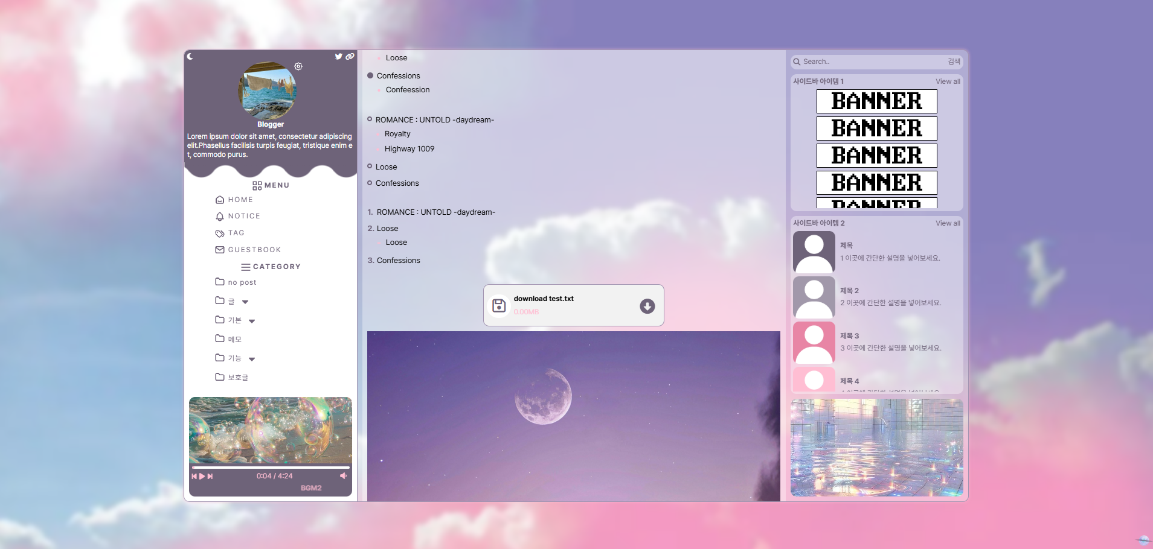Expand the 기능 category arrow
Viewport: 1153px width, 549px height.
click(x=252, y=359)
